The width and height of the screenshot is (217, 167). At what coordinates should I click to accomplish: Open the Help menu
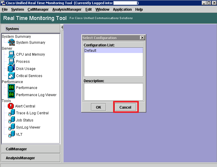[x=139, y=10]
